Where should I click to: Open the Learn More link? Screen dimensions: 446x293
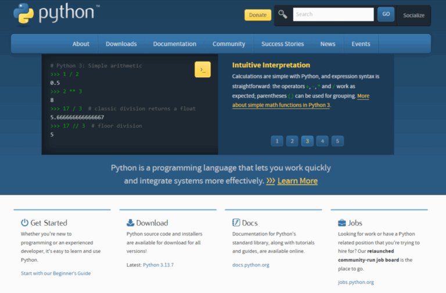click(x=297, y=181)
